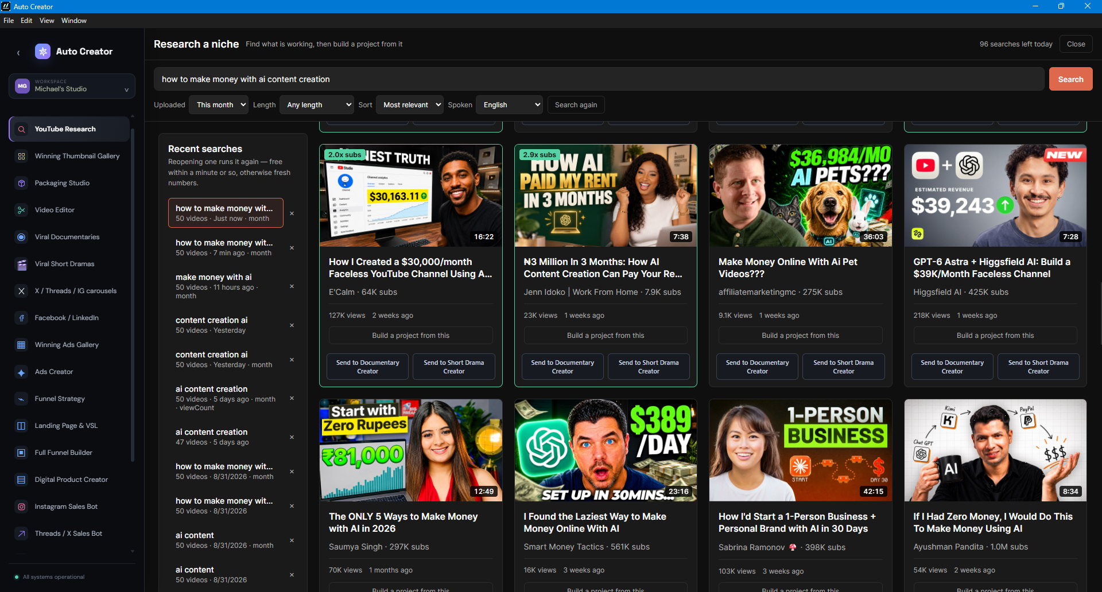Reopen 'how to make money' 7 min ago search
1102x592 pixels.
pyautogui.click(x=226, y=247)
